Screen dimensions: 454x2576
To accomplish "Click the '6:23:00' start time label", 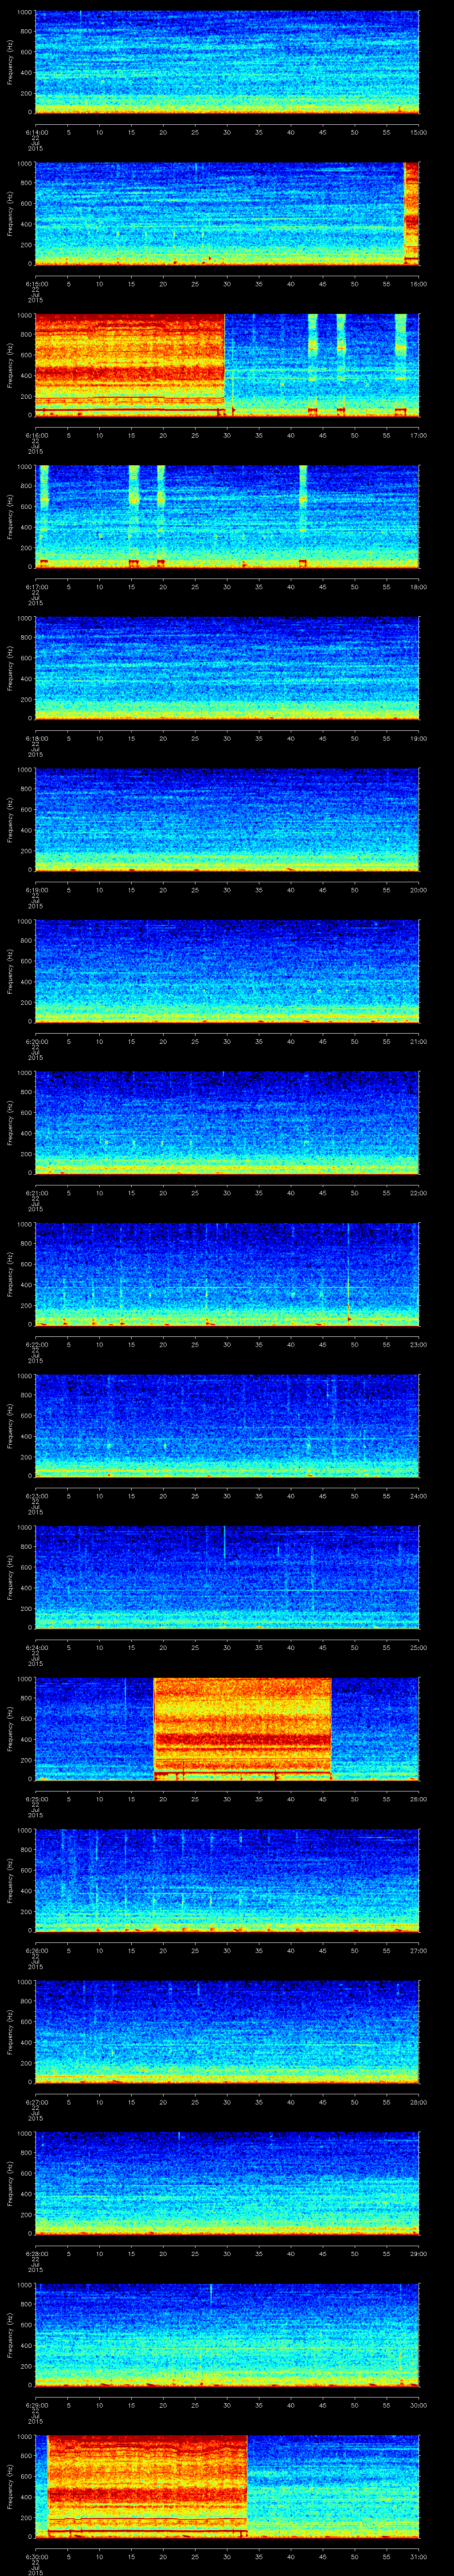I will coord(36,1496).
